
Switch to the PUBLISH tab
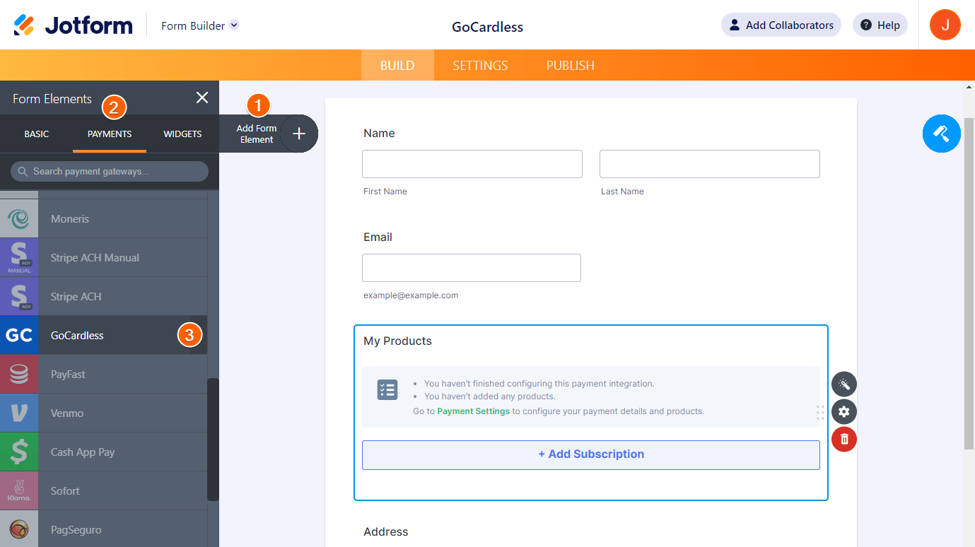(x=570, y=65)
